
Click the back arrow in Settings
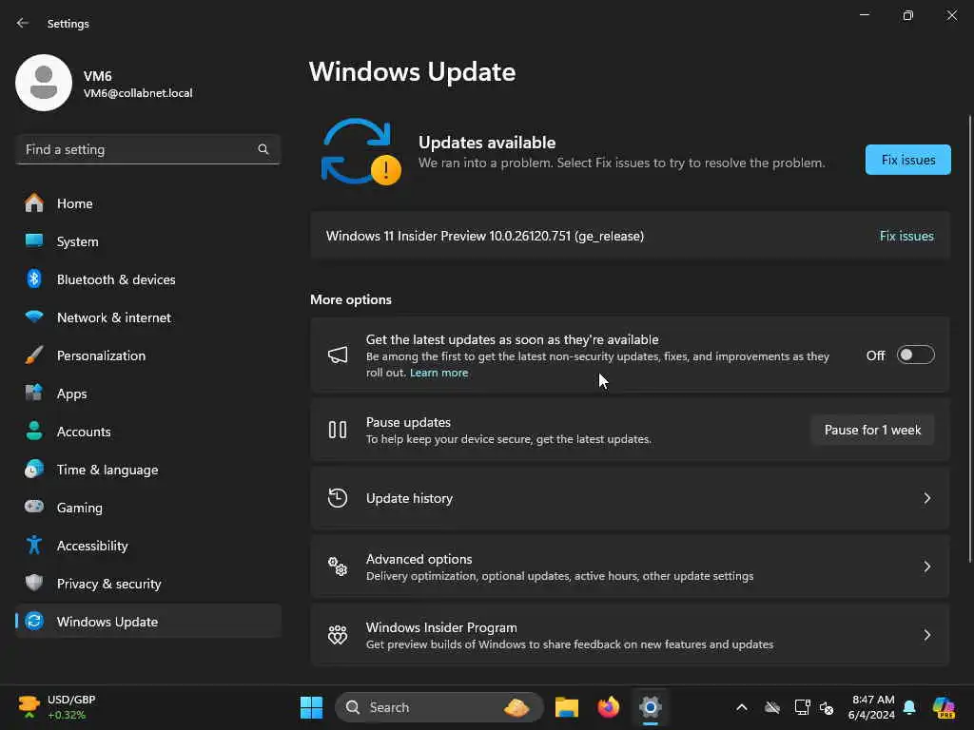23,23
